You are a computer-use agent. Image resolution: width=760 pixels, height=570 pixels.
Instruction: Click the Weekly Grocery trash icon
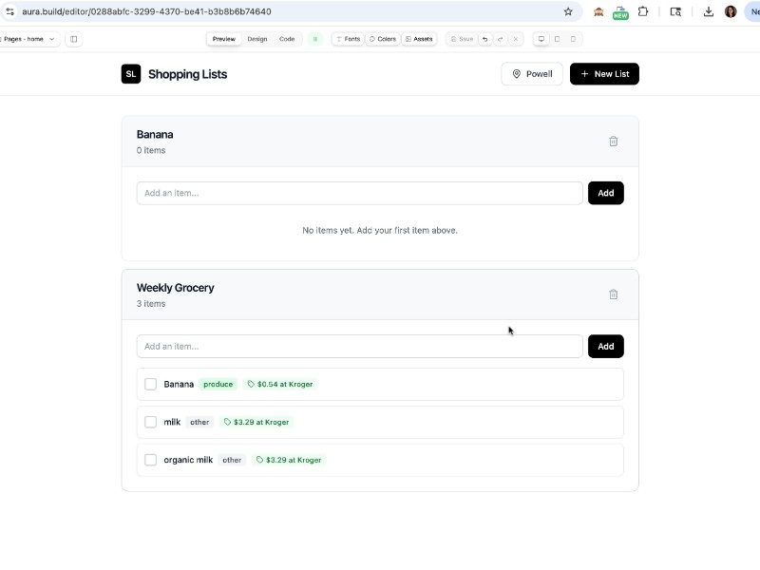point(613,294)
